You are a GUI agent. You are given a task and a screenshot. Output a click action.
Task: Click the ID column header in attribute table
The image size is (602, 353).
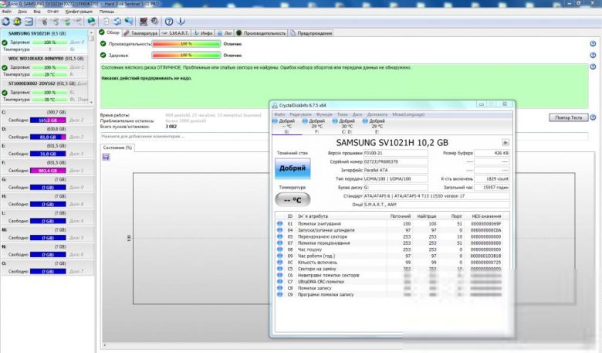pos(290,216)
